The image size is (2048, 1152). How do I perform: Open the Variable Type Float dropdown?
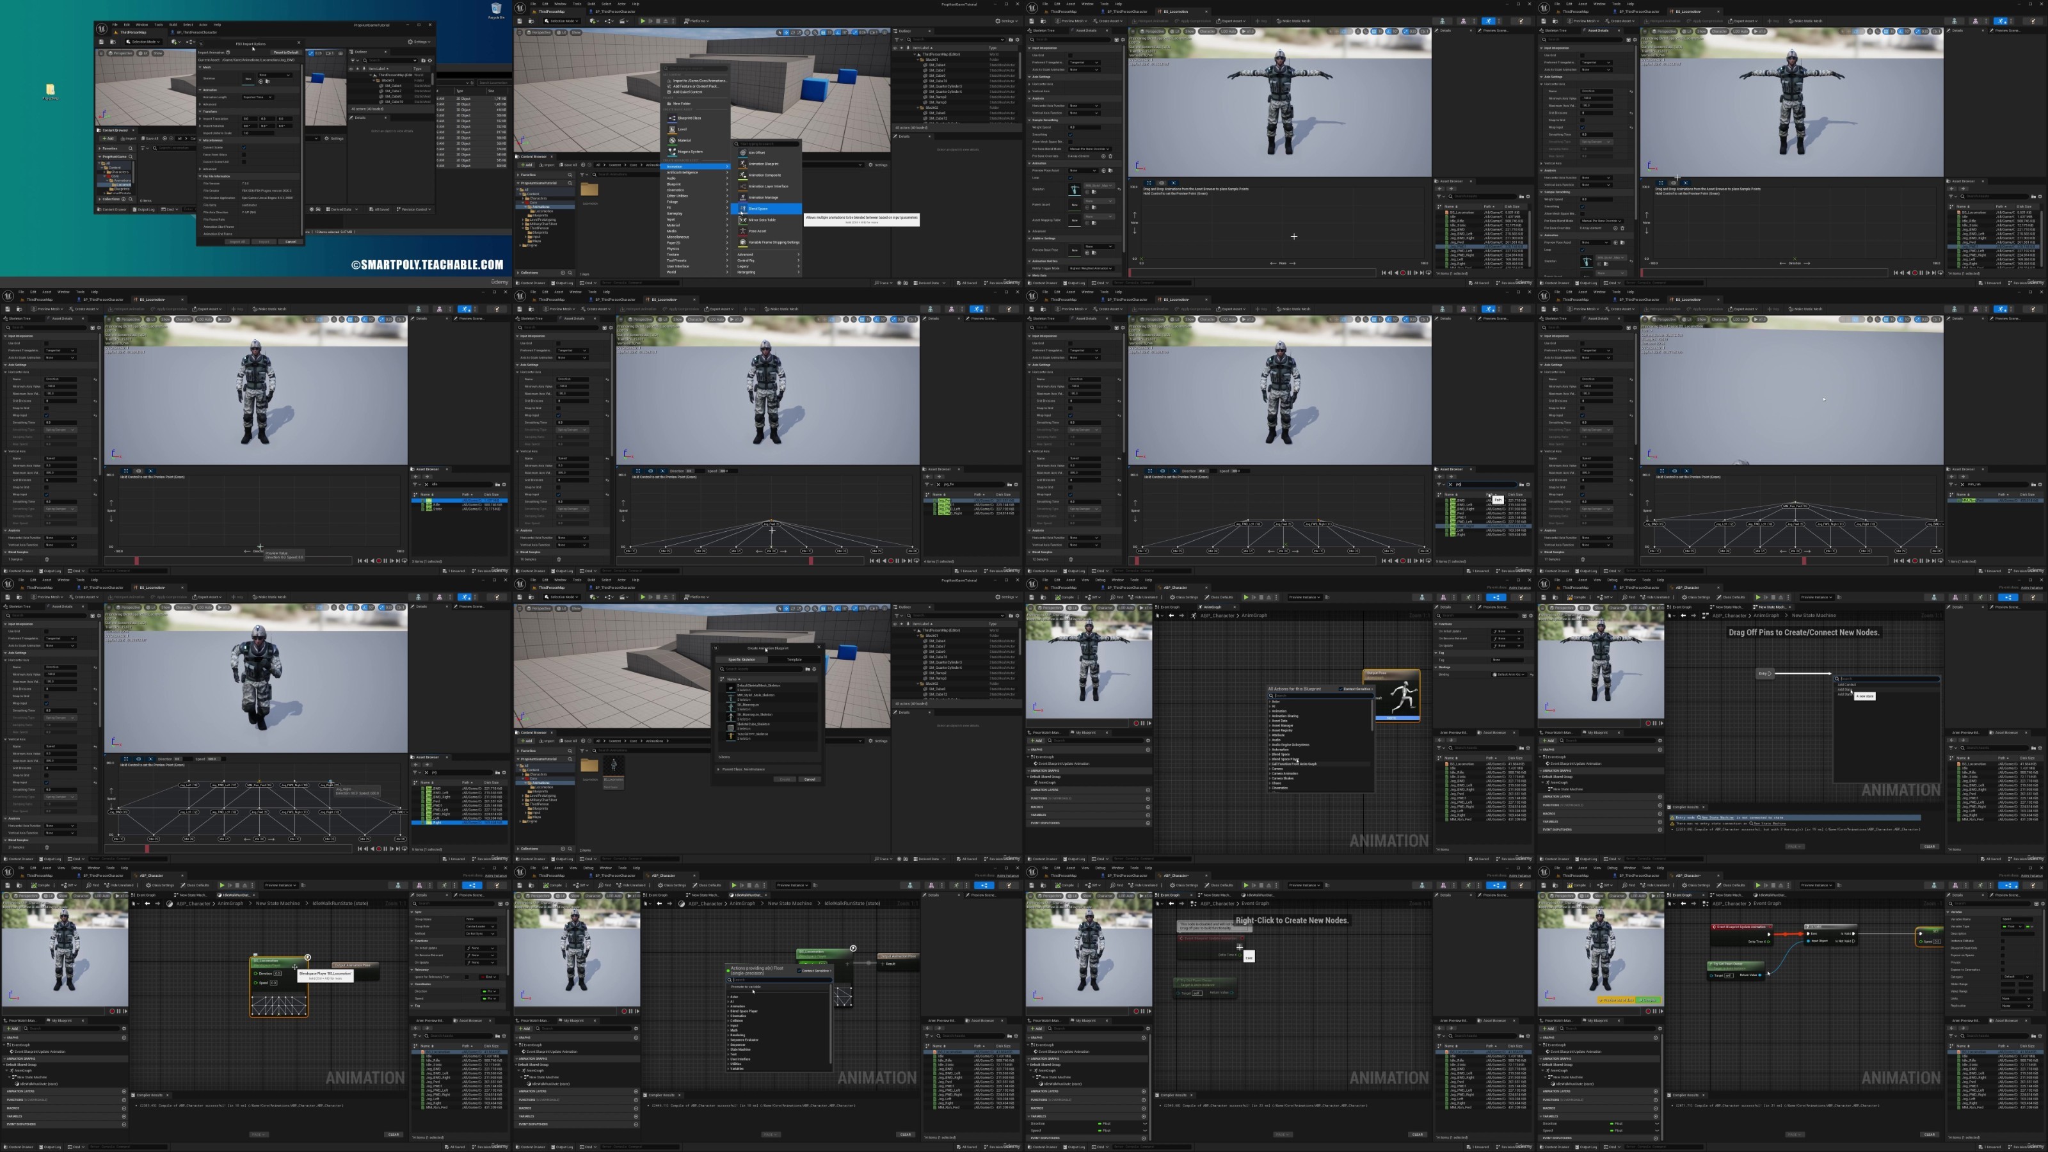pos(2013,927)
